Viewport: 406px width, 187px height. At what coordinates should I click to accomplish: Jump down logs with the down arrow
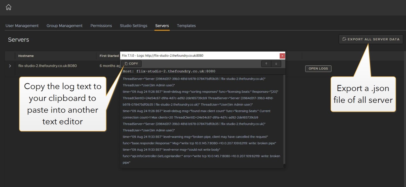point(276,64)
